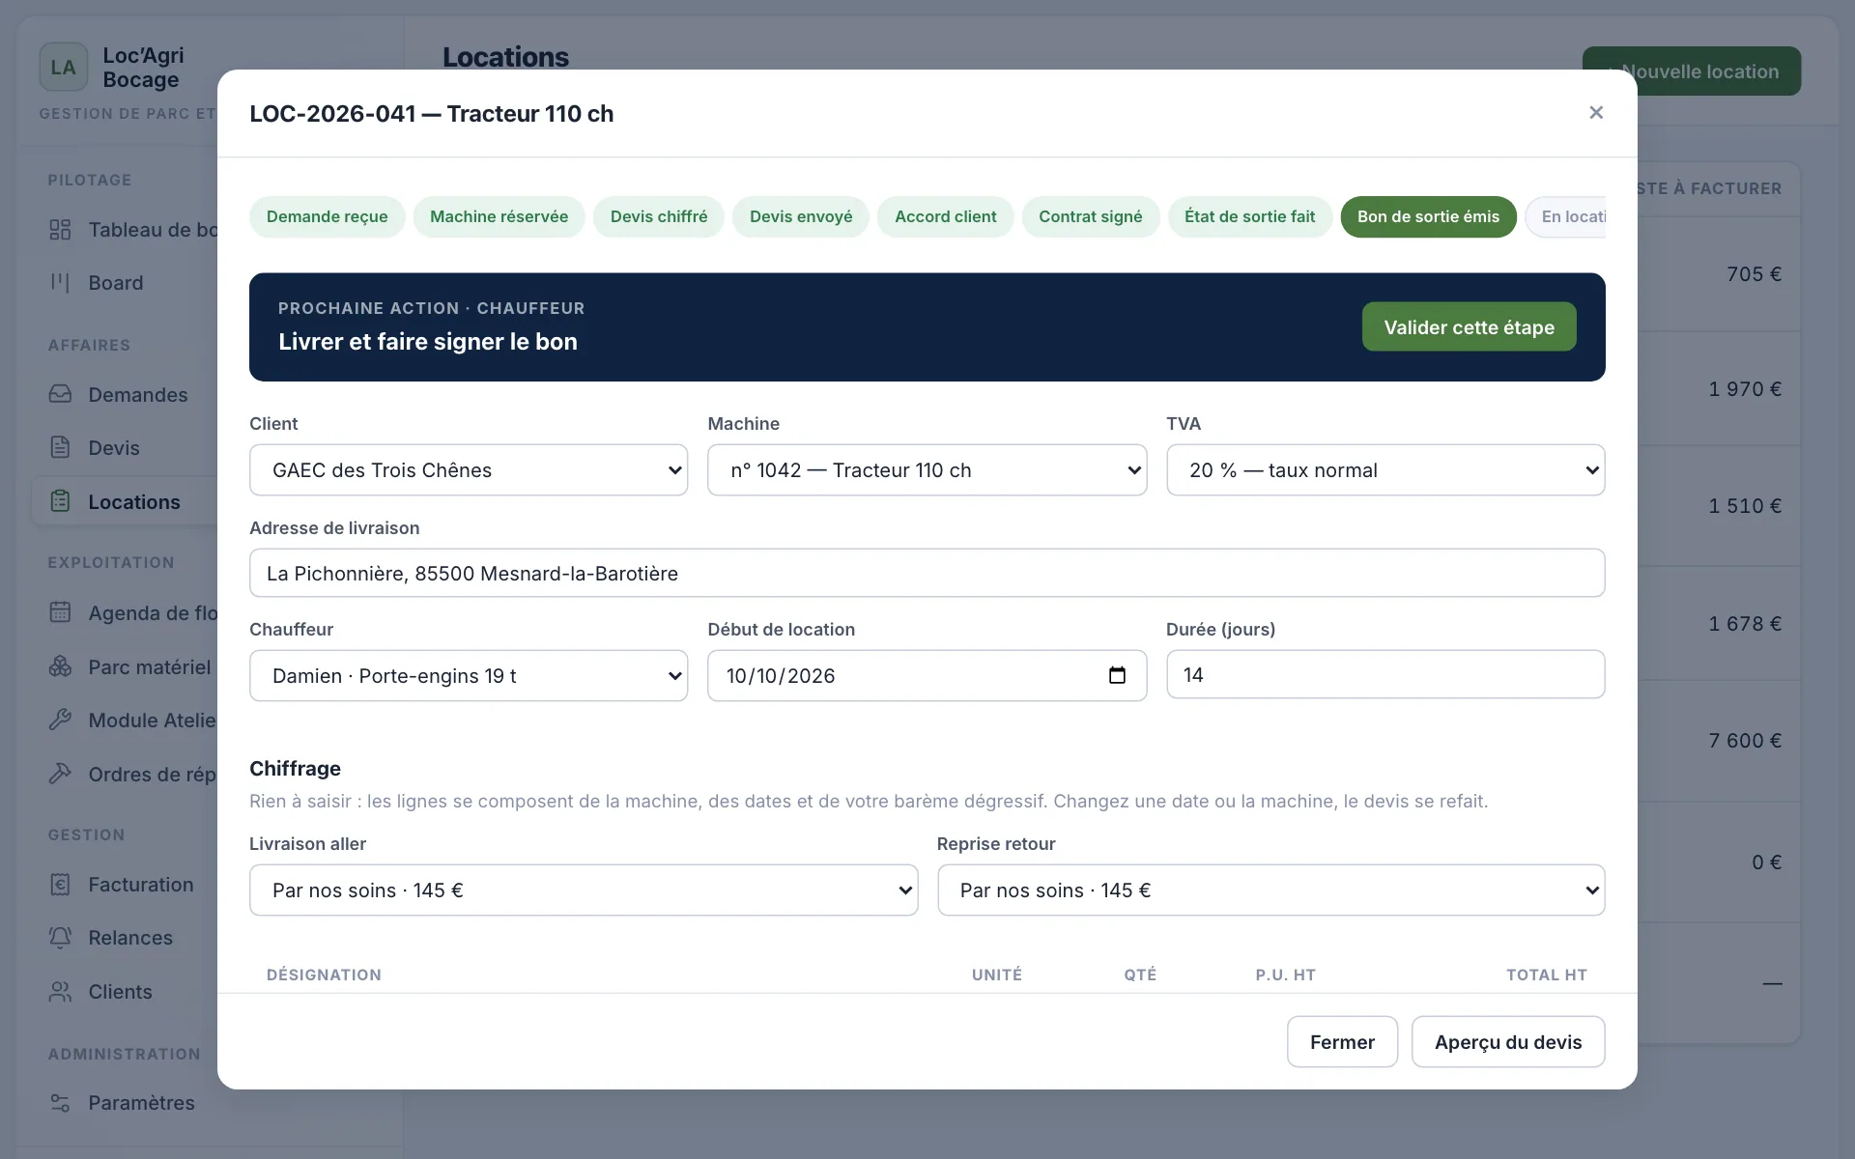Select the Locations clipboard icon
The width and height of the screenshot is (1855, 1159).
click(x=60, y=501)
